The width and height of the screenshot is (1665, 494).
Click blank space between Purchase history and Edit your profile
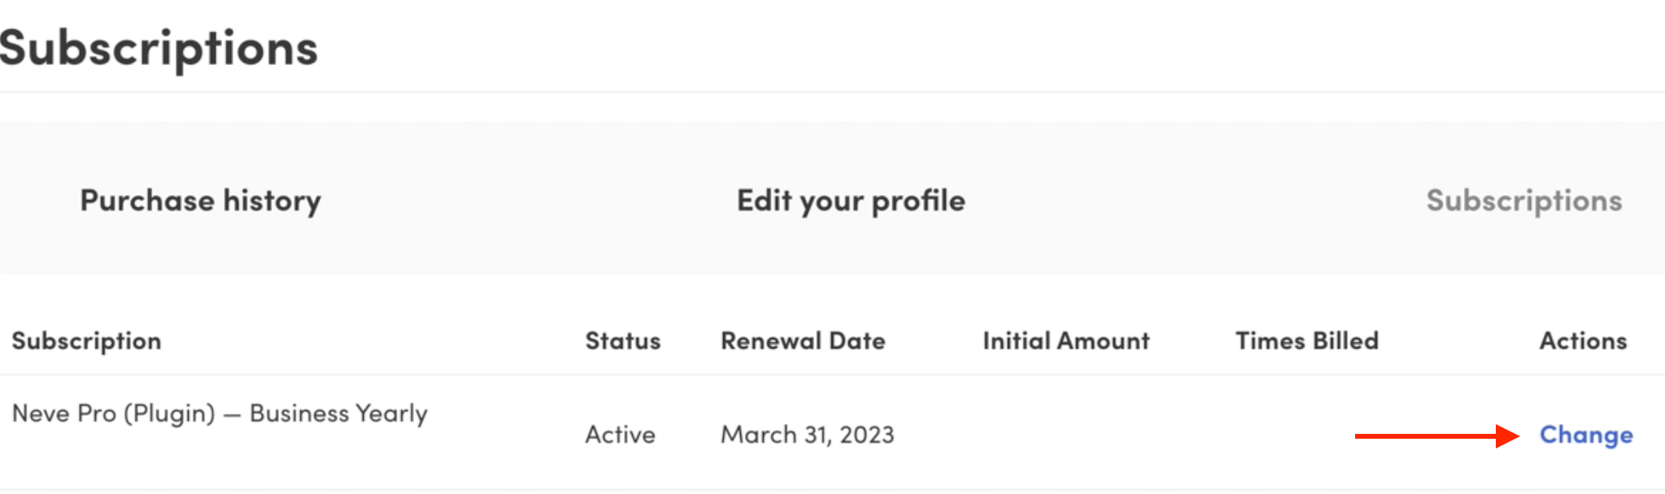[529, 201]
